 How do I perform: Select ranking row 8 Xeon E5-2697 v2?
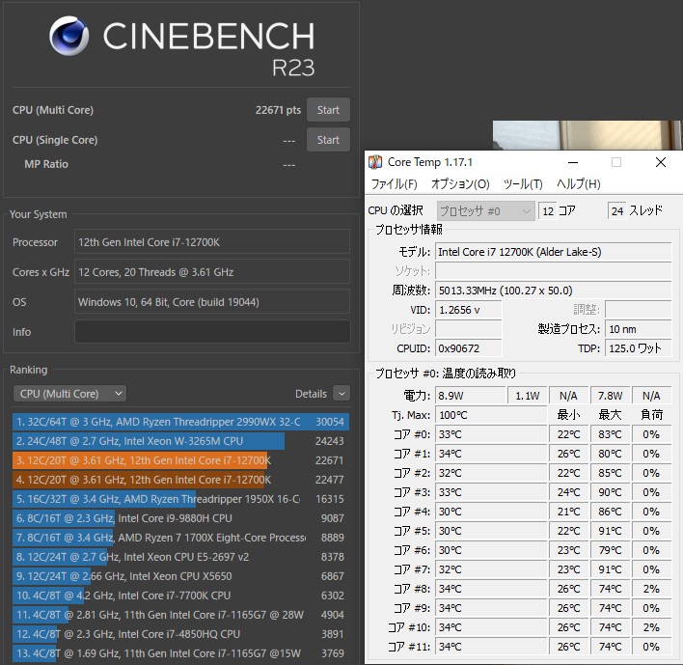[x=180, y=557]
